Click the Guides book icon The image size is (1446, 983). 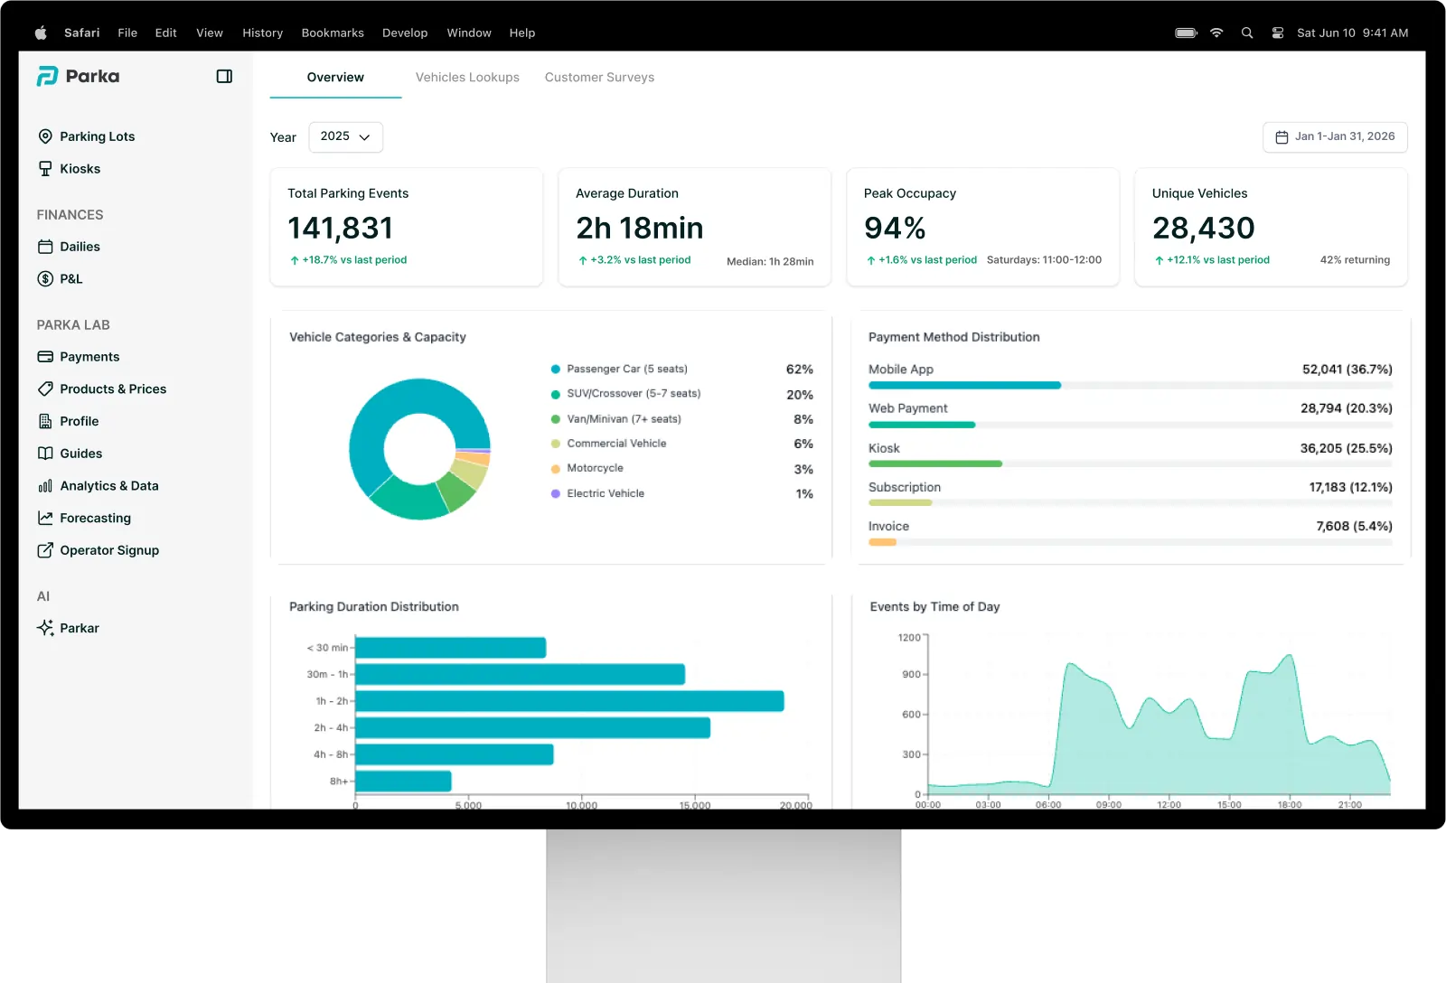click(x=45, y=454)
